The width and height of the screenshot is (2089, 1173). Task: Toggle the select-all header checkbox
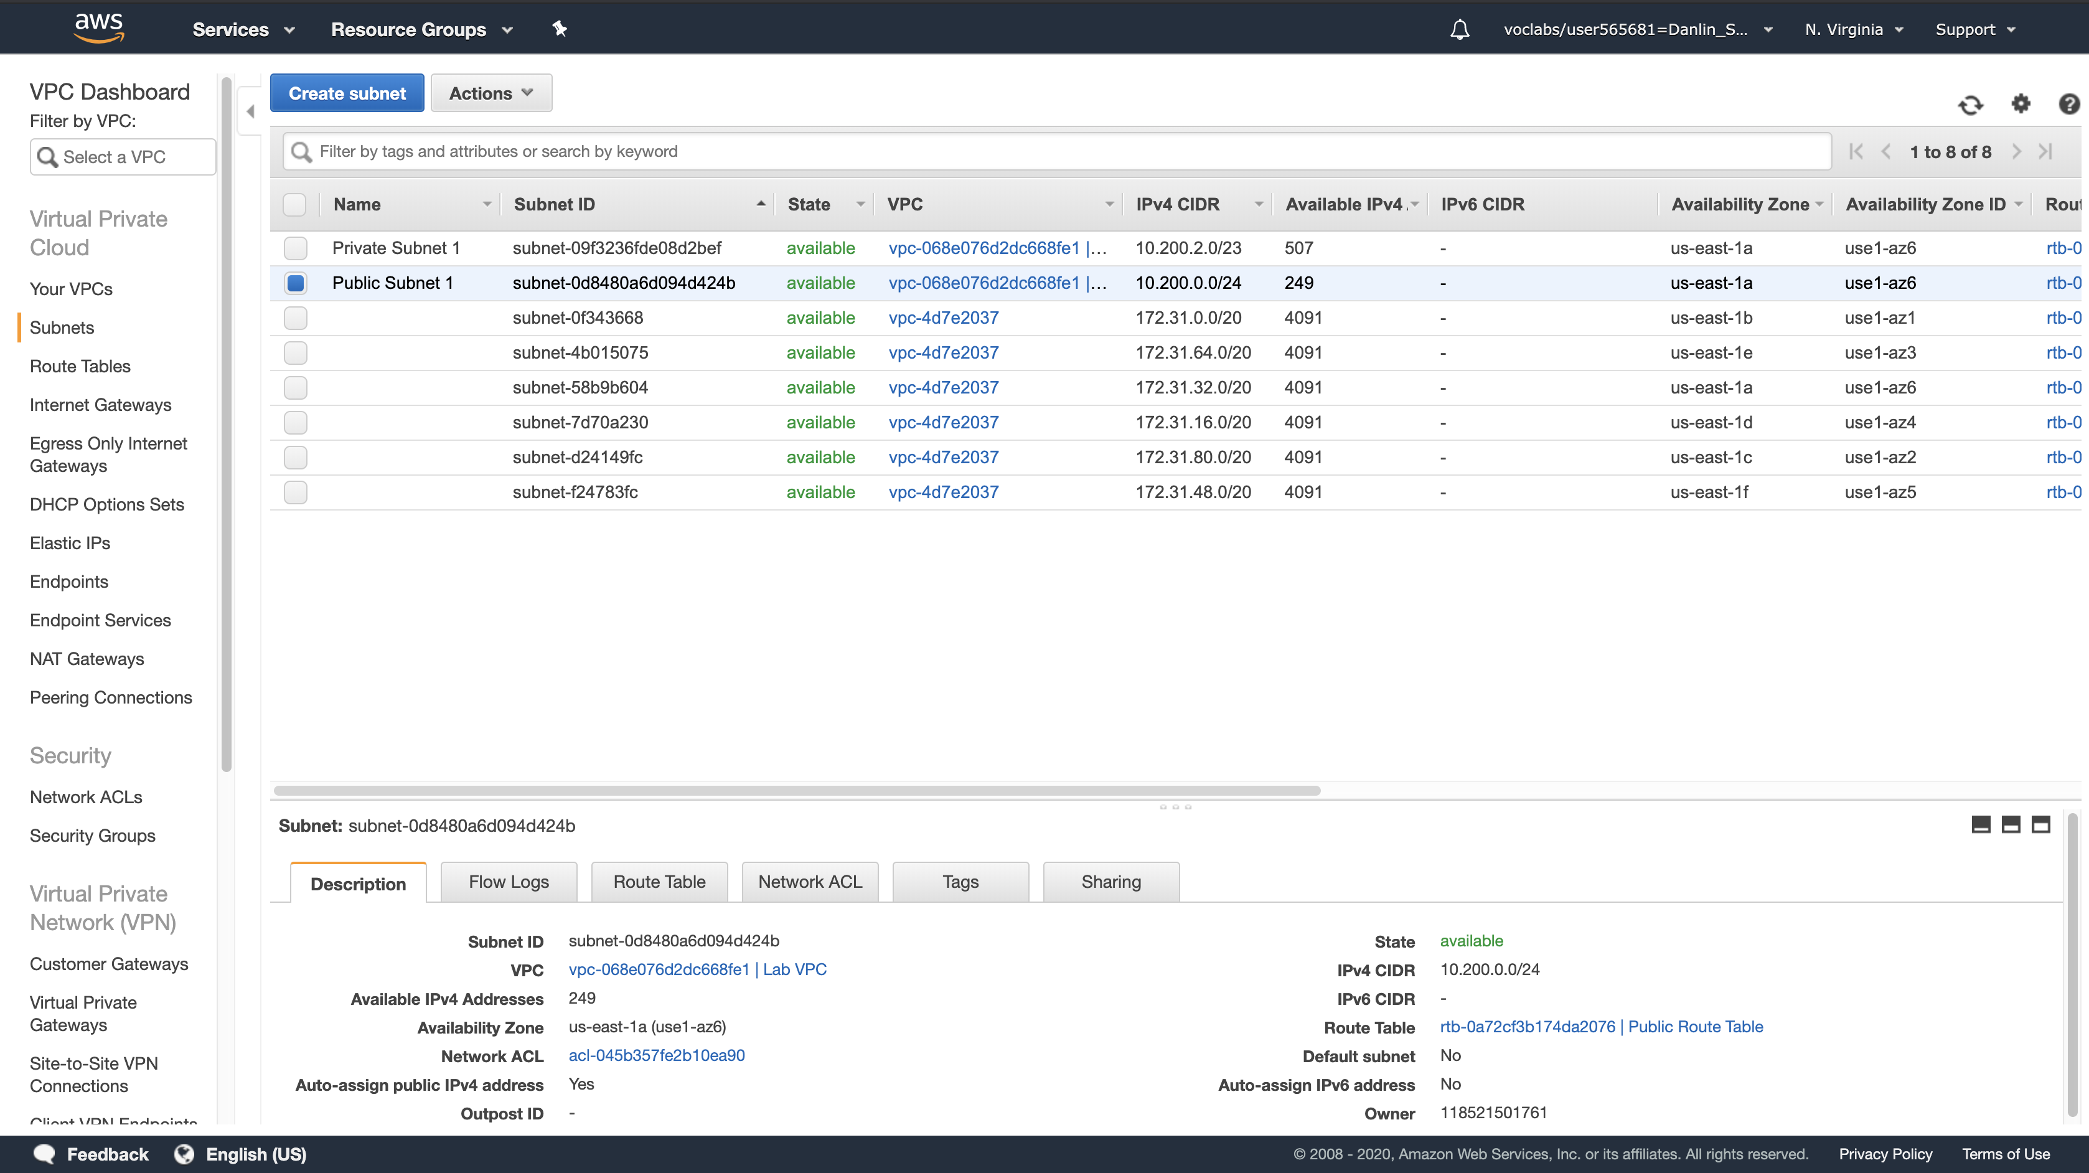(294, 204)
